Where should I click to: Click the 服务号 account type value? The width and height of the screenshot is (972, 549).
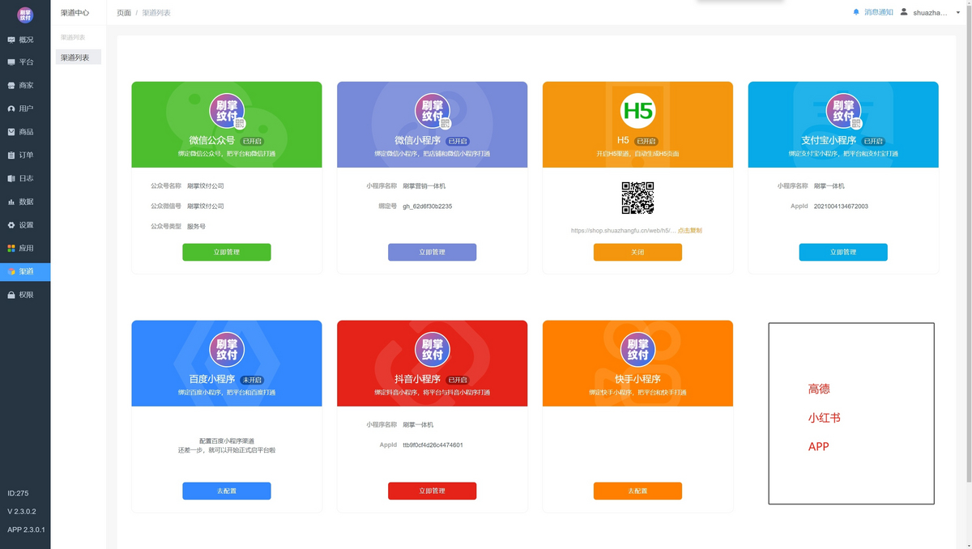[196, 227]
